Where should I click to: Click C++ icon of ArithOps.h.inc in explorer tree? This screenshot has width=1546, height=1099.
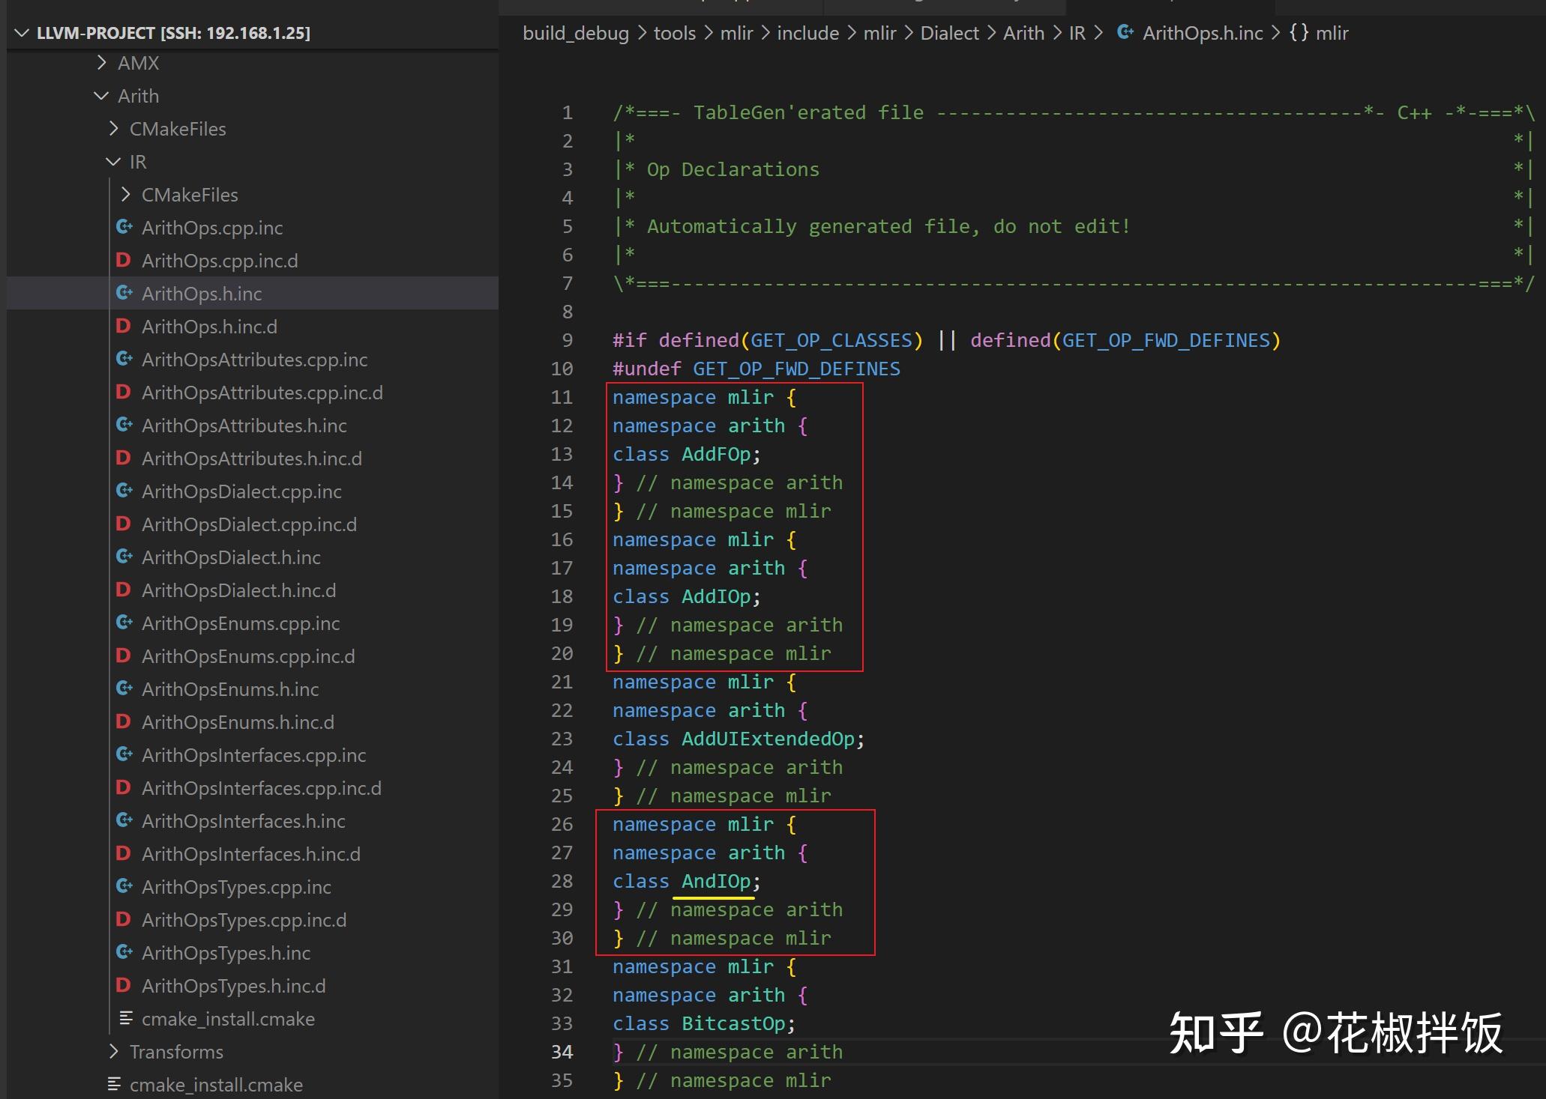tap(124, 293)
